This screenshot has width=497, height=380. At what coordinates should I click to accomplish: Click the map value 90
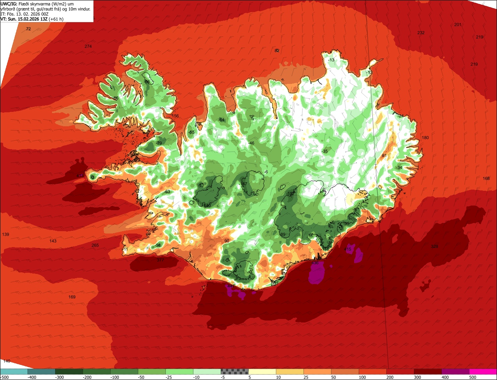click(x=227, y=241)
